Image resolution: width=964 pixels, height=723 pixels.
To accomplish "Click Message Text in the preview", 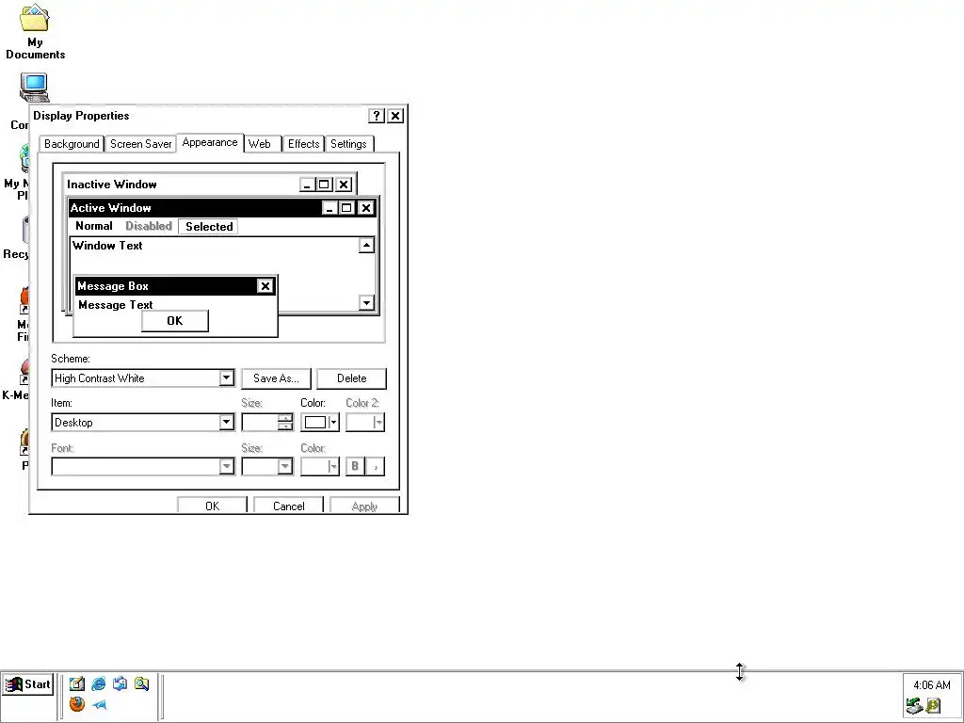I will [116, 305].
